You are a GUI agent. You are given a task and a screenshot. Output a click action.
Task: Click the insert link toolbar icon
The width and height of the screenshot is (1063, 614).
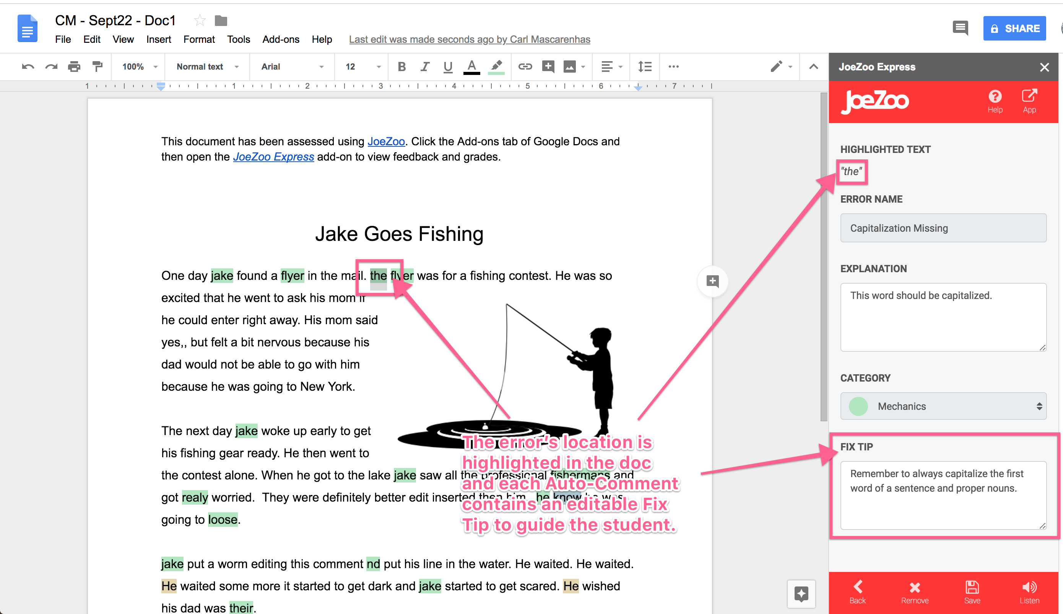(525, 67)
